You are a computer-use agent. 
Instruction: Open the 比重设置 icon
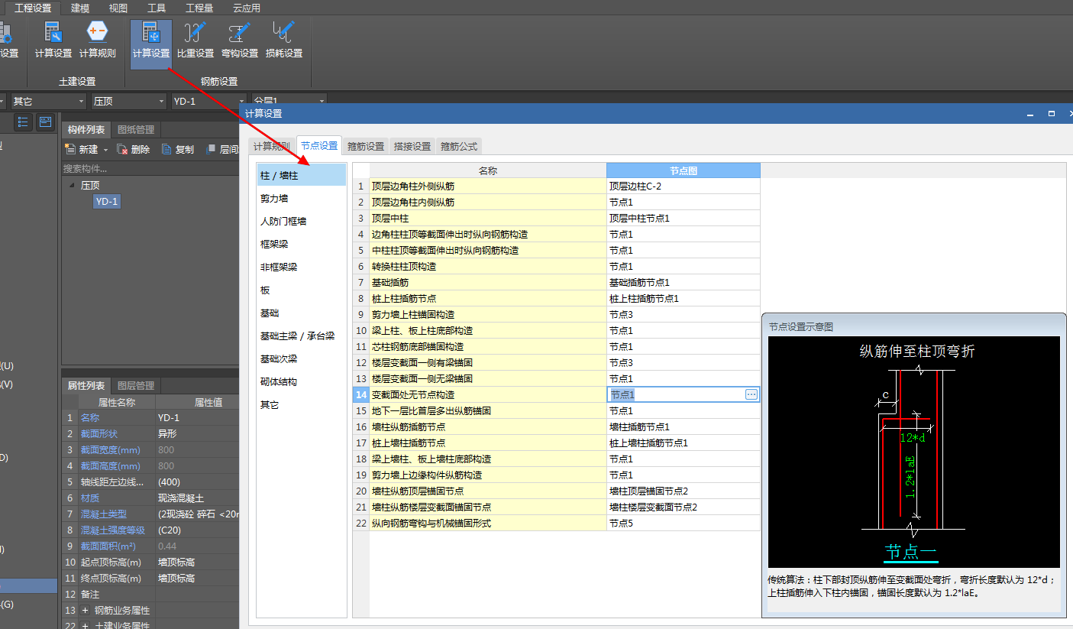pyautogui.click(x=196, y=40)
